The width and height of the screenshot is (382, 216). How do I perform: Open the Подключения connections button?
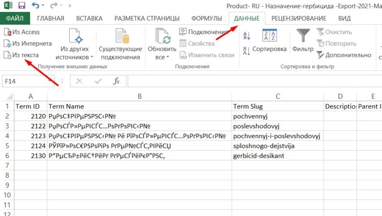point(204,32)
